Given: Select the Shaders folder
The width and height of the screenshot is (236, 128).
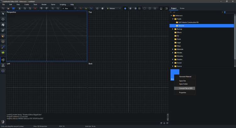Looking at the screenshot, I should point(179,59).
